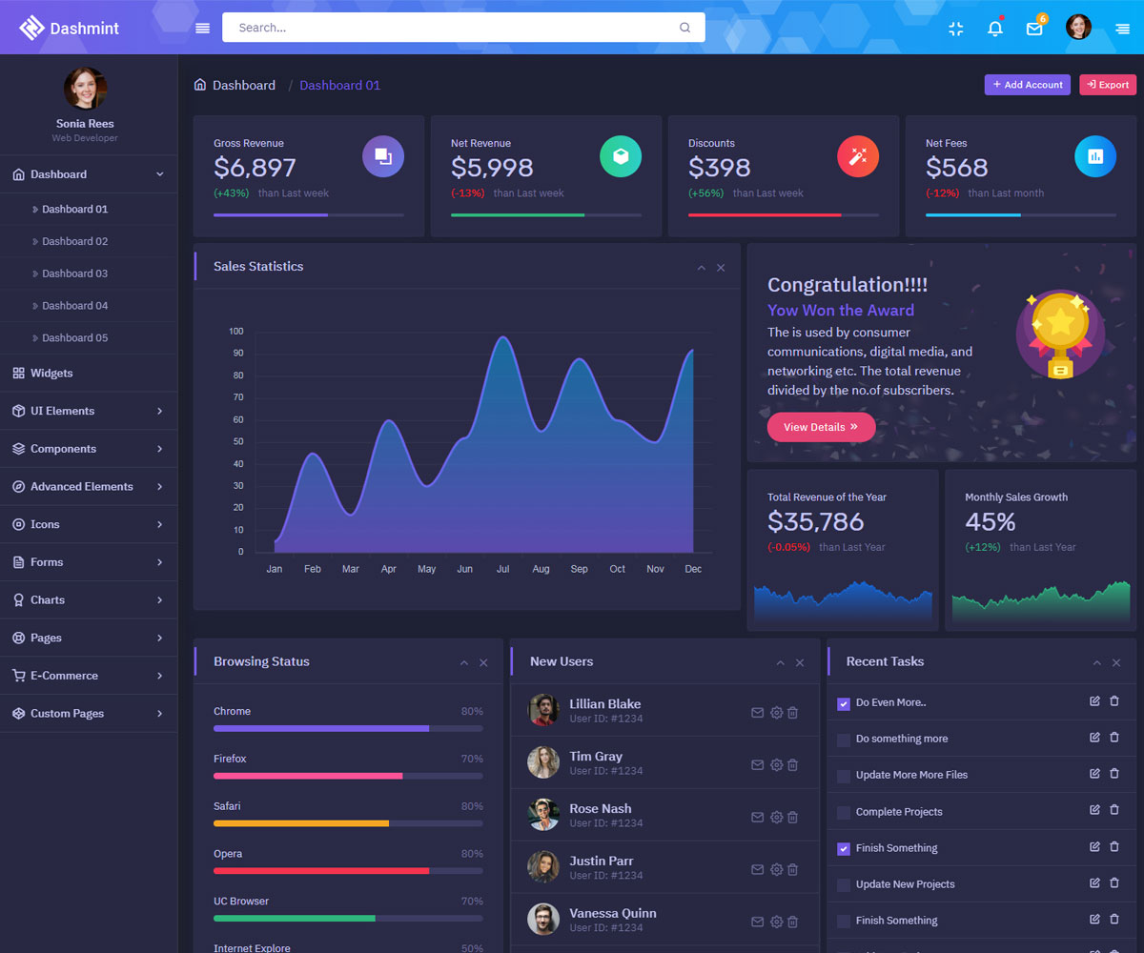Click the hamburger menu icon beside search
Screen dimensions: 1144x953
tap(202, 28)
